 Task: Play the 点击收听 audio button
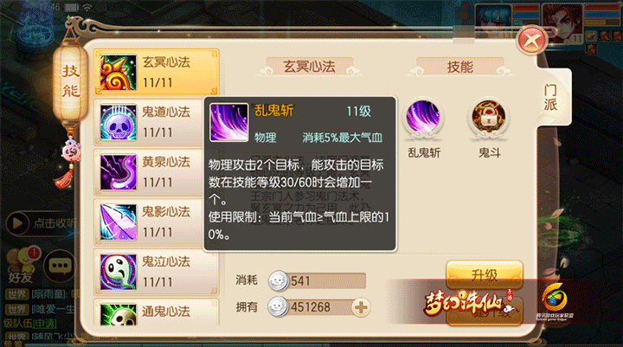tap(17, 223)
